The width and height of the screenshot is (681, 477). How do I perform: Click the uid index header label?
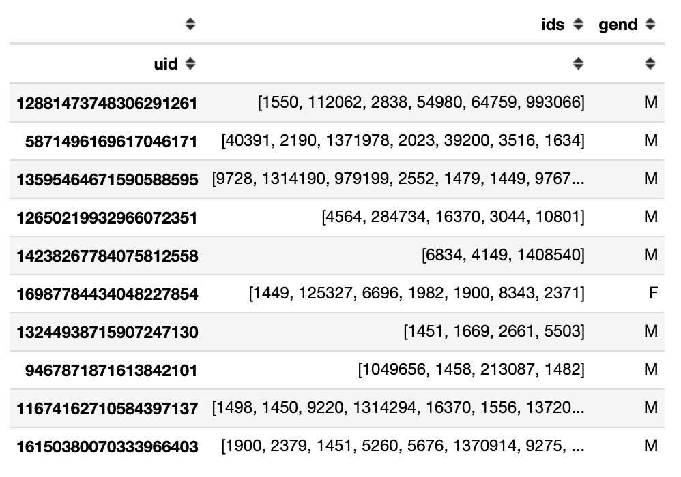point(166,64)
